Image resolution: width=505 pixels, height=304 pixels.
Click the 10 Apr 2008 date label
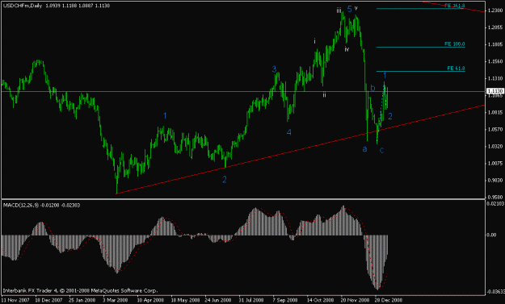150,300
